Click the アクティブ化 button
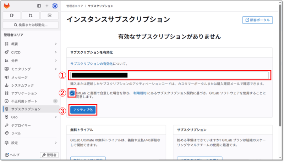 (x=83, y=110)
